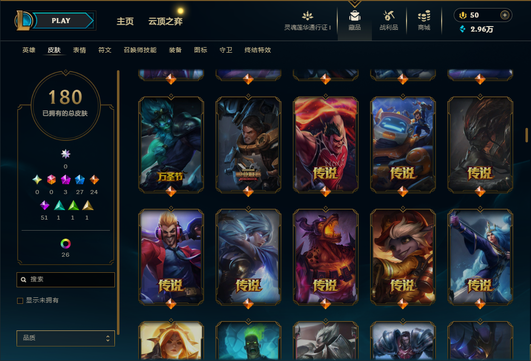This screenshot has height=361, width=531.
Task: Click the chroma color wheel icon
Action: coord(65,244)
